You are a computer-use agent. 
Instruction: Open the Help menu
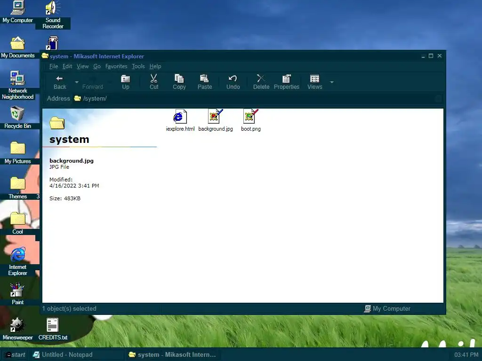pyautogui.click(x=155, y=66)
